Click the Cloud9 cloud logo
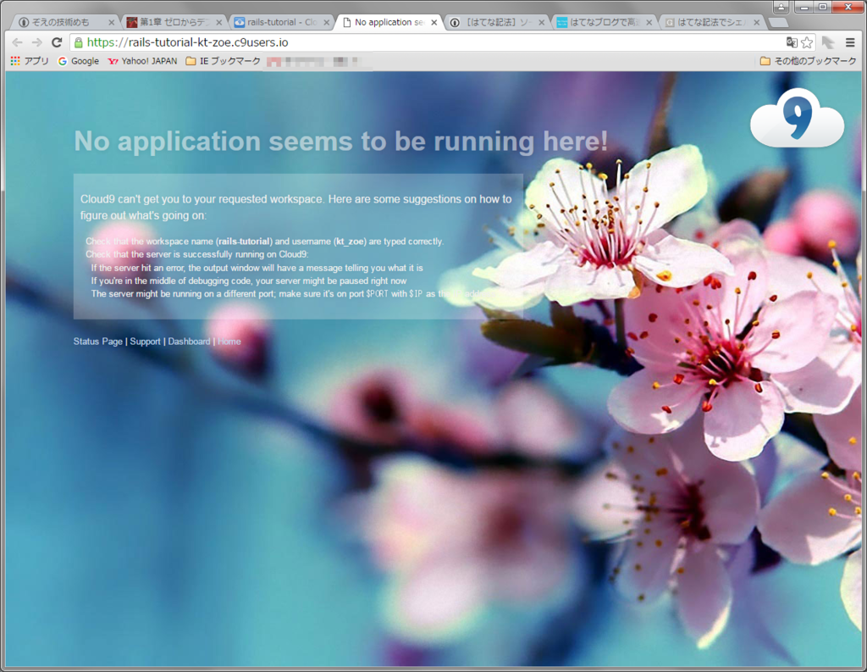Image resolution: width=867 pixels, height=672 pixels. point(797,117)
